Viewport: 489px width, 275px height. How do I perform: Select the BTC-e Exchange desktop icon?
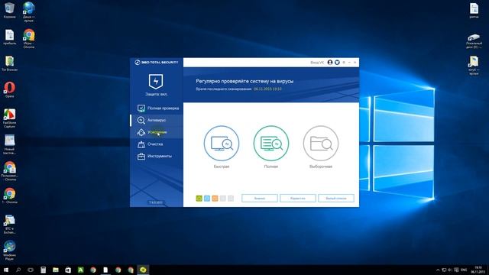tap(9, 225)
